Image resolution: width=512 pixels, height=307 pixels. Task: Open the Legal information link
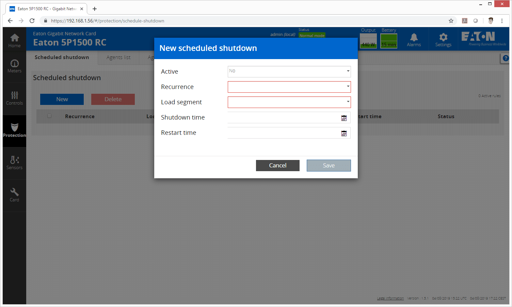coord(390,298)
